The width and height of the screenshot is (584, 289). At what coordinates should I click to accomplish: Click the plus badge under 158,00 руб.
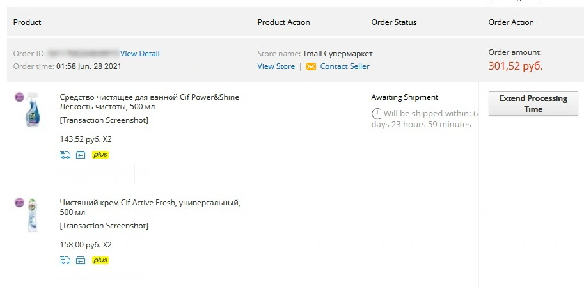100,260
